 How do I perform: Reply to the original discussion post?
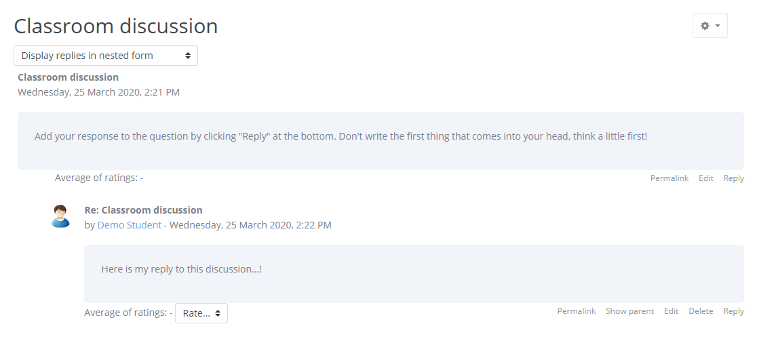point(733,178)
